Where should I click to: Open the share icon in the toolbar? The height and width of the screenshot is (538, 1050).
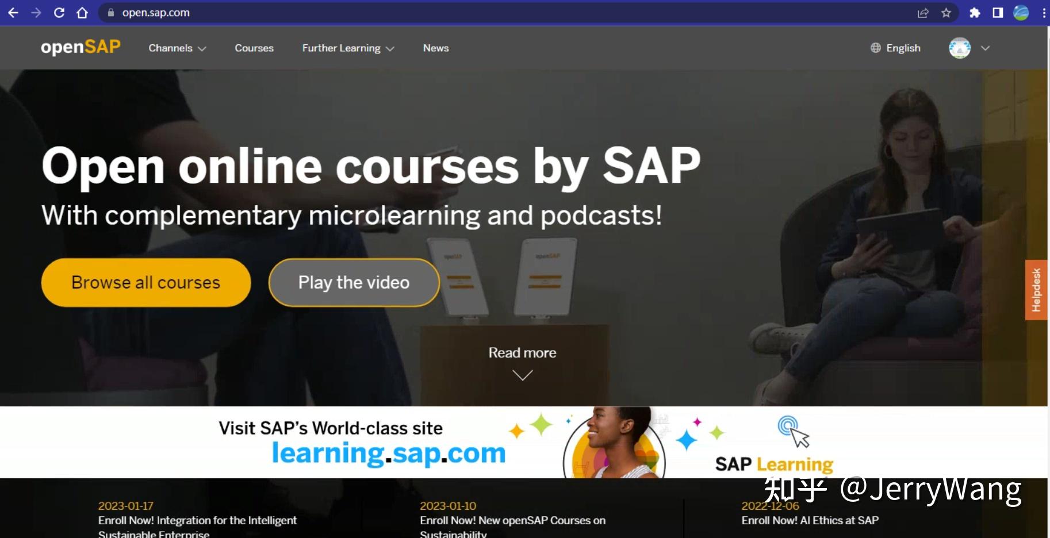coord(923,12)
